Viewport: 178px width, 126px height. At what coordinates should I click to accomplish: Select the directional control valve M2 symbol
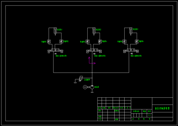94,51
